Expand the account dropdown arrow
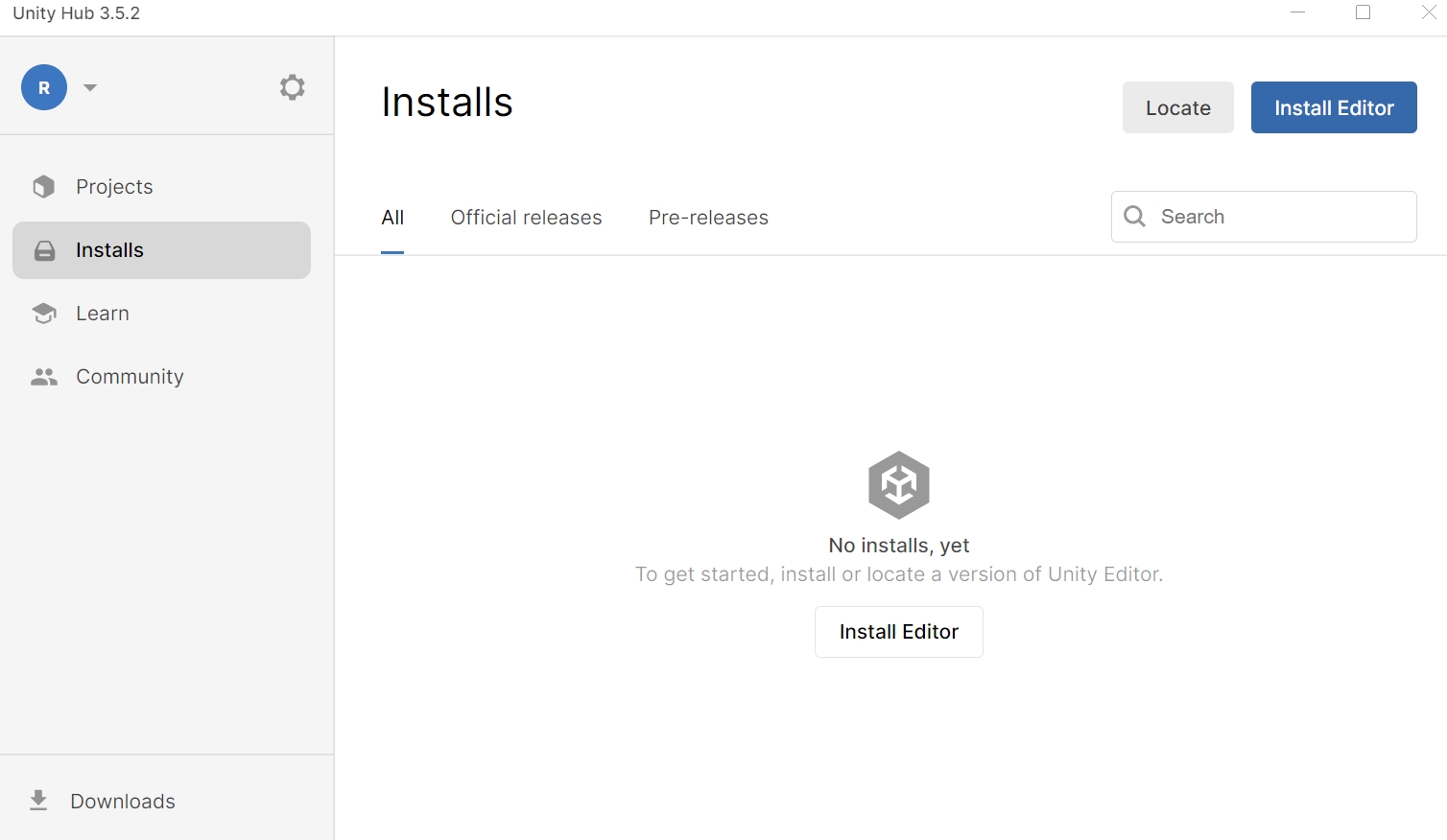The image size is (1447, 840). tap(90, 87)
